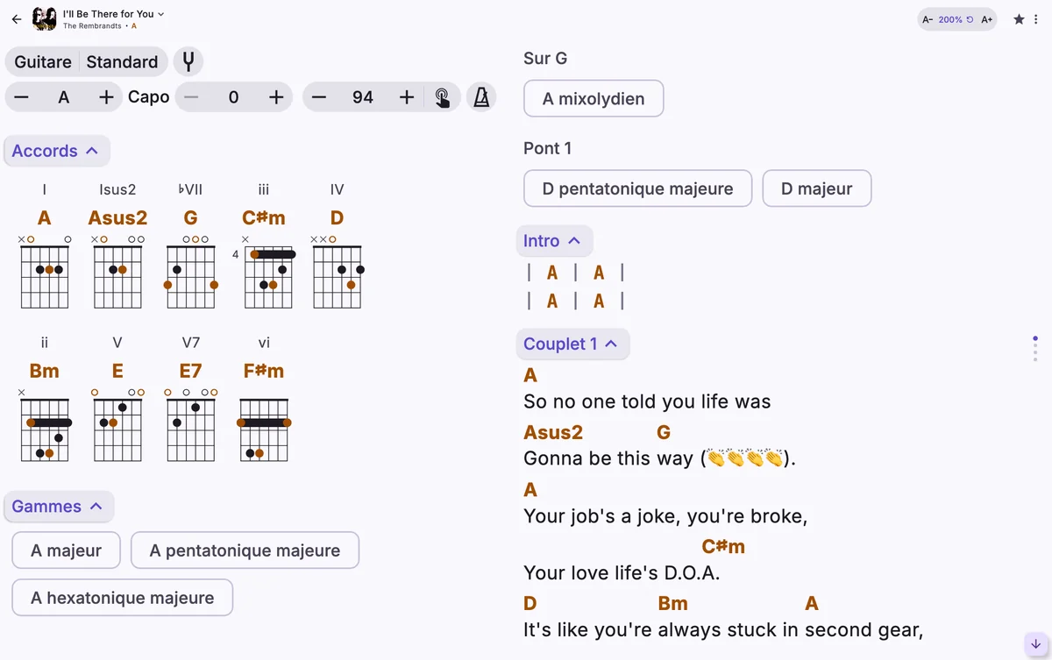Decrease tempo below 94
Viewport: 1052px width, 660px height.
[x=319, y=97]
